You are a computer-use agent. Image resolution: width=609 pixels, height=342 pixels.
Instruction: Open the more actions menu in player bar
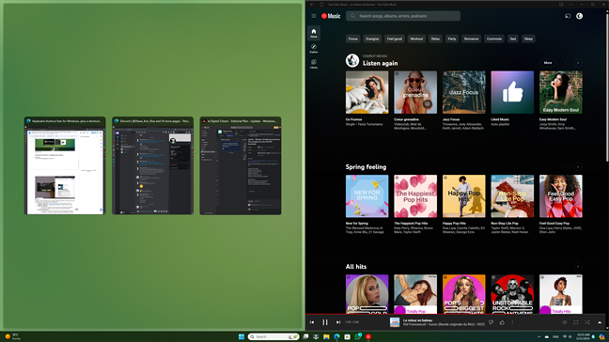tap(512, 322)
